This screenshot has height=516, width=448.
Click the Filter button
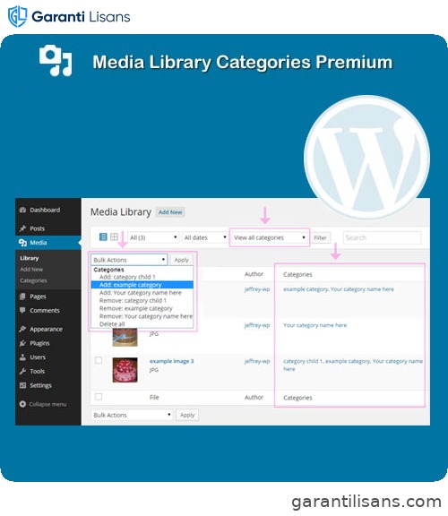pyautogui.click(x=320, y=237)
